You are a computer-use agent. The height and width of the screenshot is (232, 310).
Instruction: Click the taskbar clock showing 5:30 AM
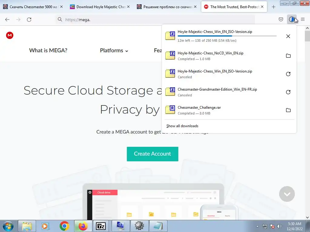(x=295, y=226)
